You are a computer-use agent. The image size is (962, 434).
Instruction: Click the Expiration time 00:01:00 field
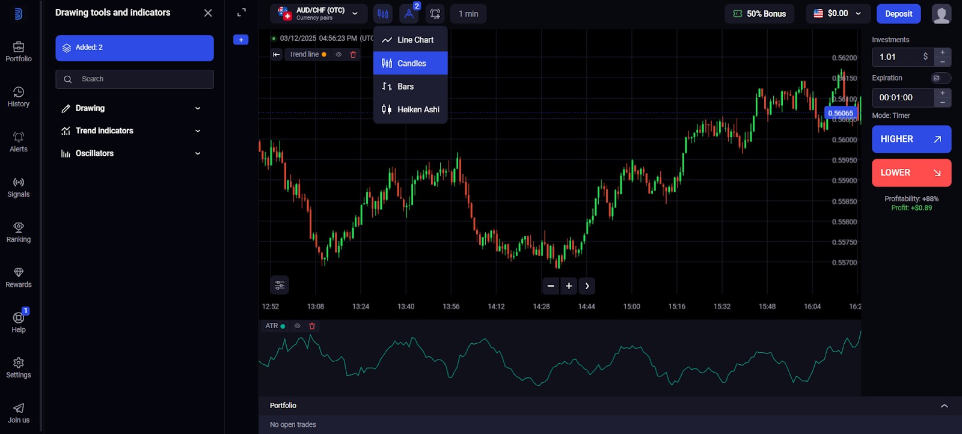tap(902, 97)
